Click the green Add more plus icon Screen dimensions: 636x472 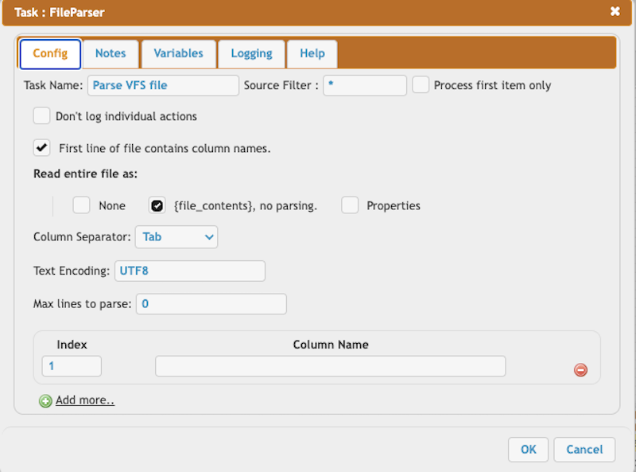[x=45, y=401]
